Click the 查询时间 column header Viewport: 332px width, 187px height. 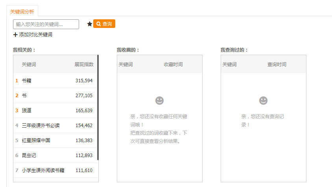point(277,65)
